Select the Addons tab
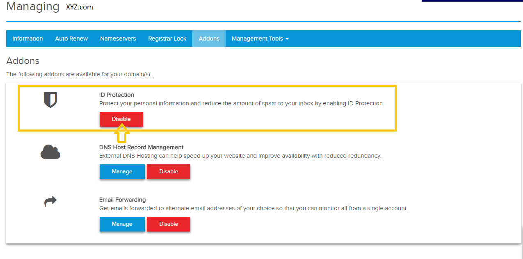Screen dimensions: 523x259 coord(209,39)
